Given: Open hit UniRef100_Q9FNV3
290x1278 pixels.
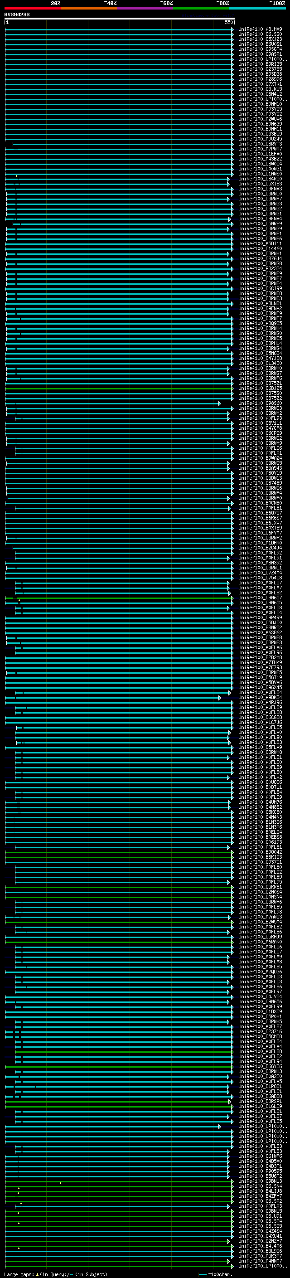Looking at the screenshot, I should [x=260, y=189].
